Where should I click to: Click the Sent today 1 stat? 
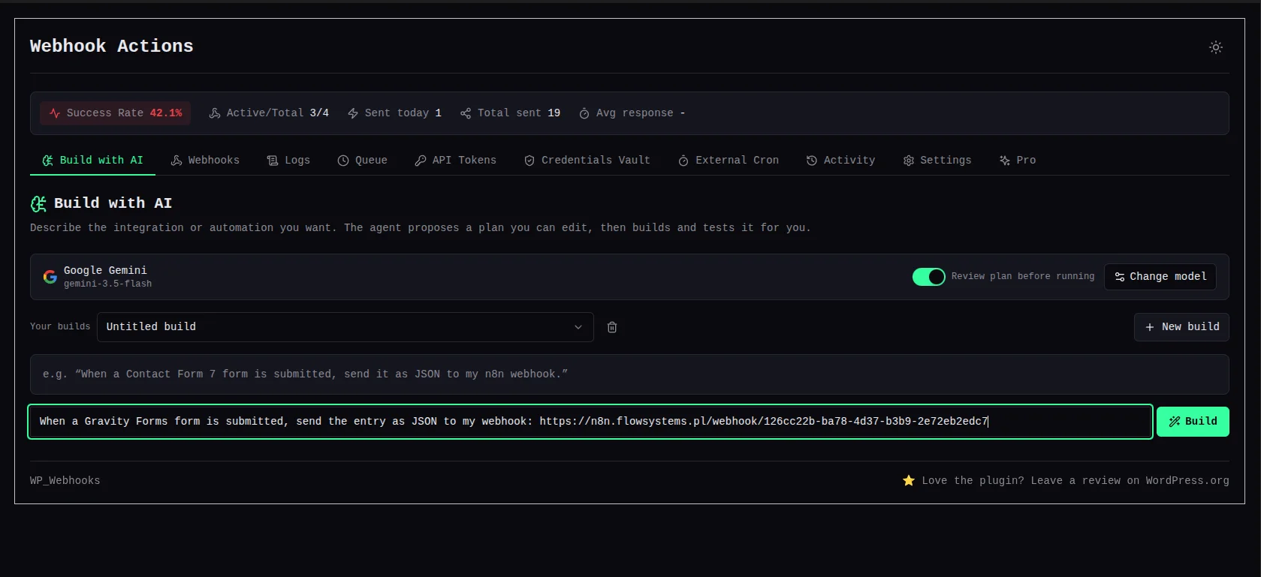[394, 113]
